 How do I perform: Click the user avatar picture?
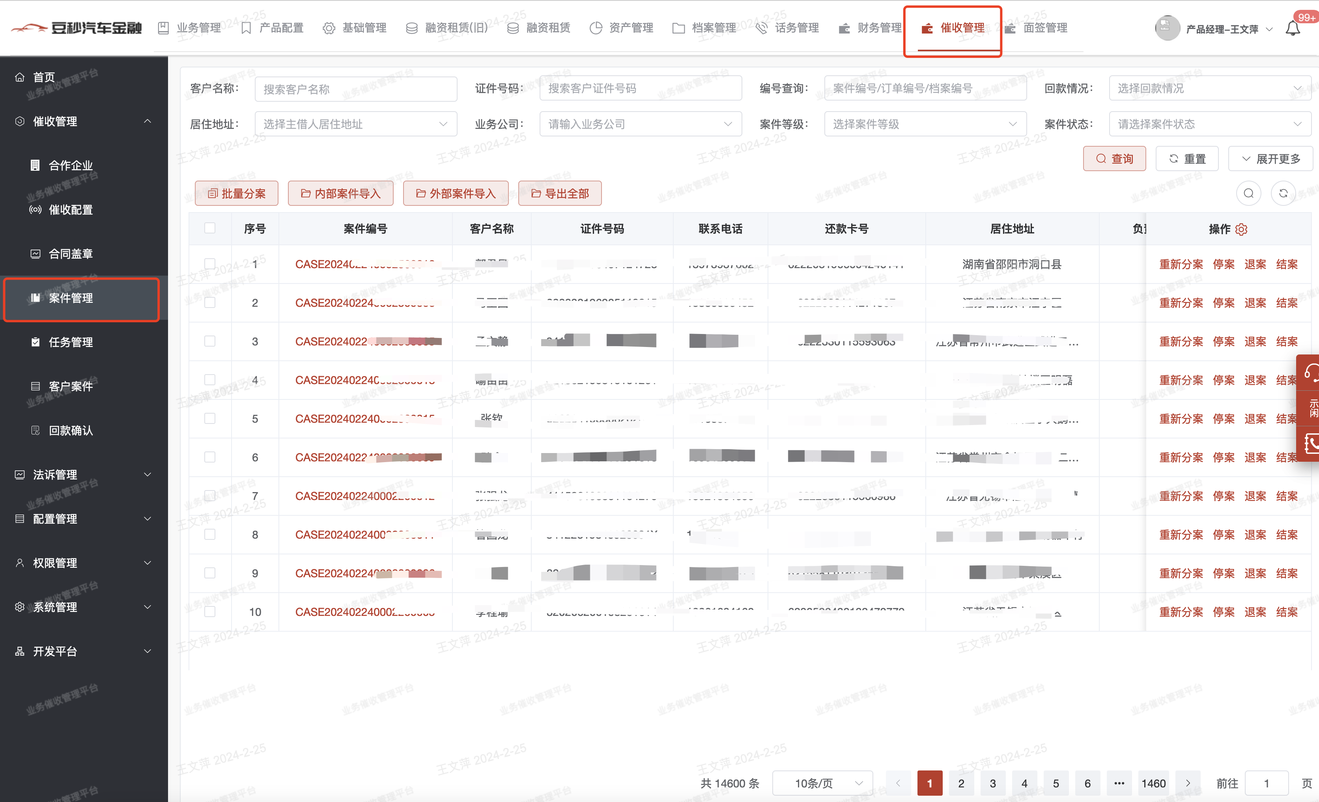[1167, 28]
